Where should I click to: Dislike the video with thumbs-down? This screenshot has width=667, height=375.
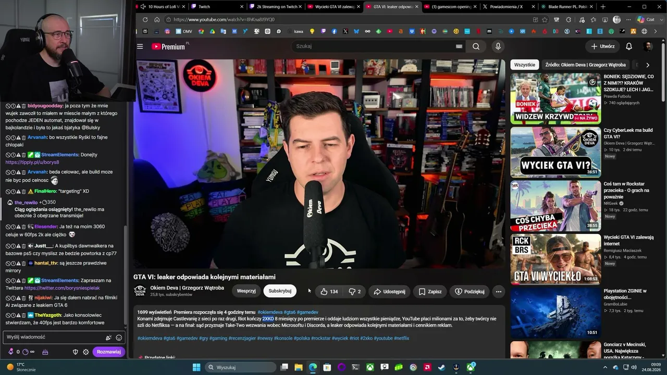354,292
